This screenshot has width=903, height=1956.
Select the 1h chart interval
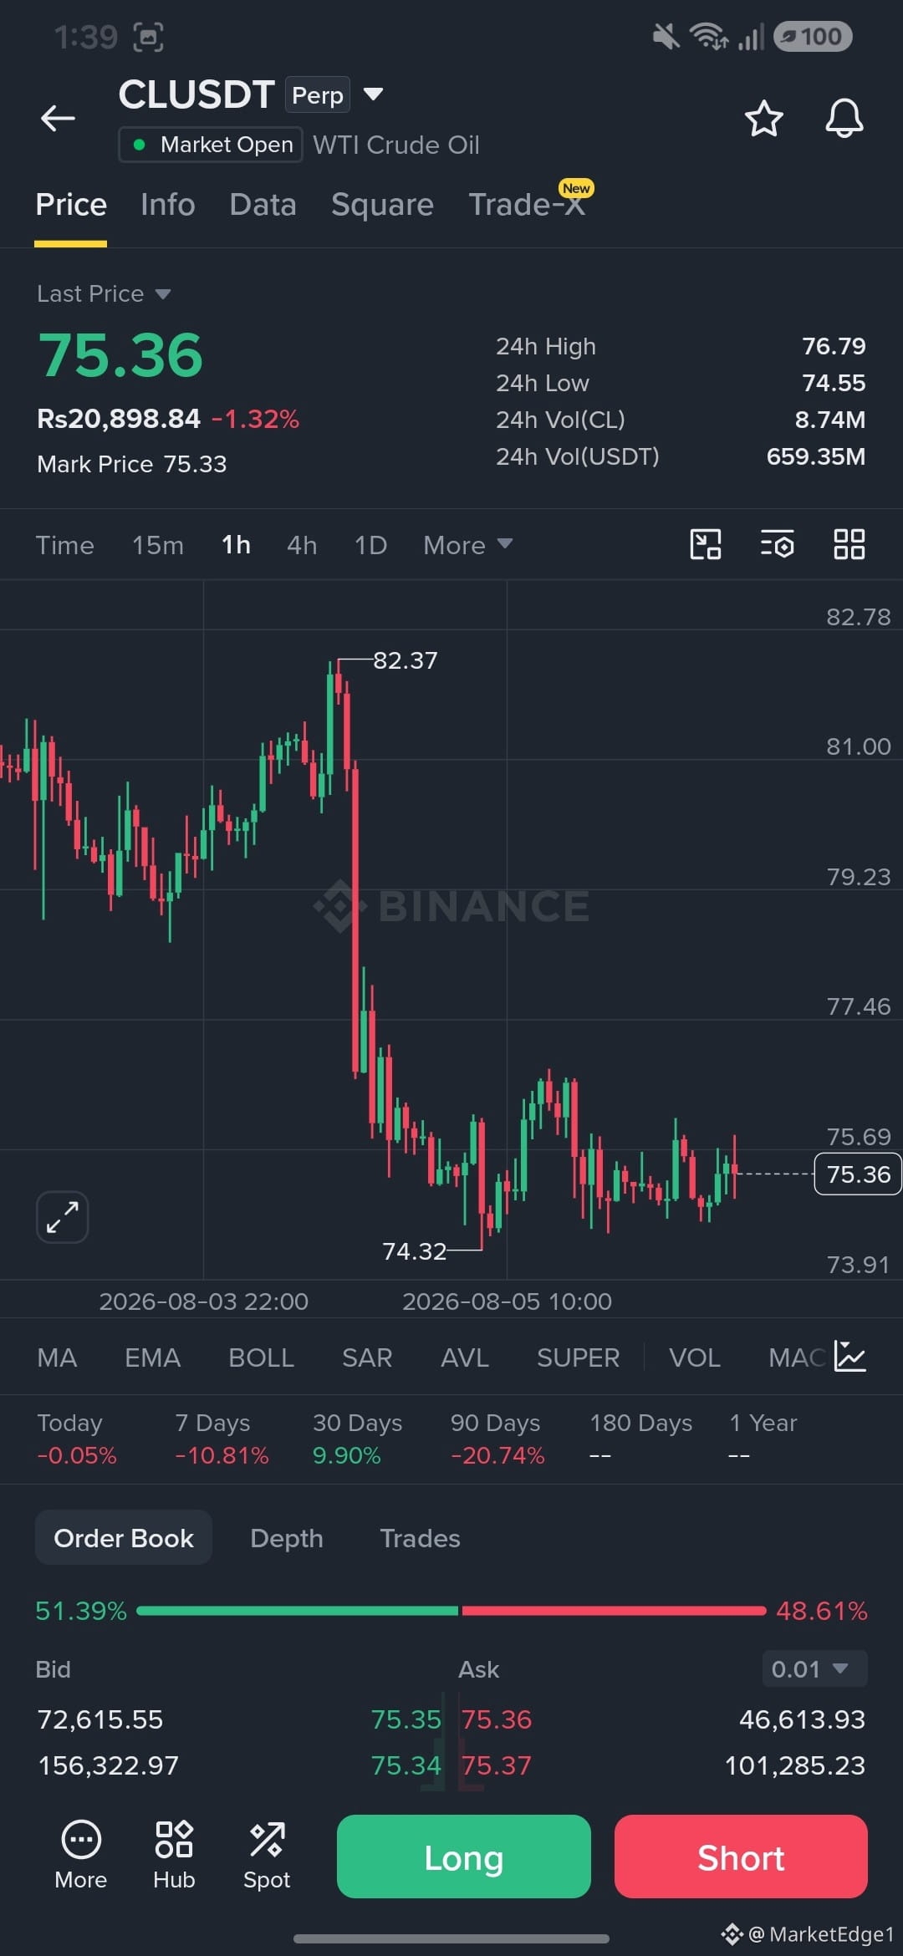coord(236,545)
